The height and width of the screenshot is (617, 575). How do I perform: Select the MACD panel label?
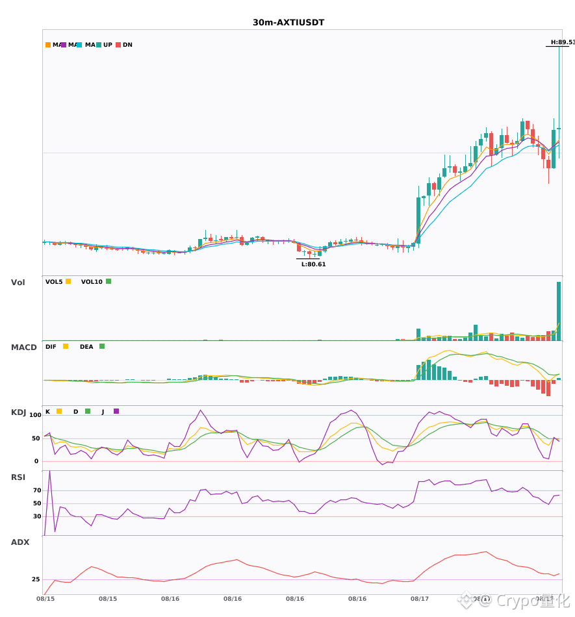click(23, 347)
